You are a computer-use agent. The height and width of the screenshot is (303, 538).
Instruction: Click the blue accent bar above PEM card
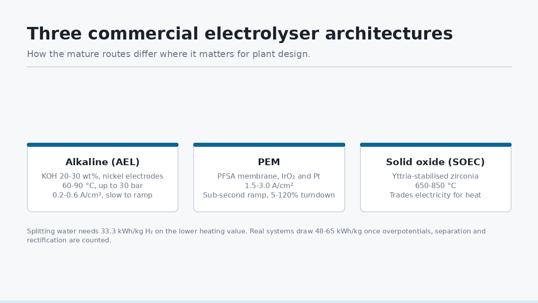[x=269, y=145]
